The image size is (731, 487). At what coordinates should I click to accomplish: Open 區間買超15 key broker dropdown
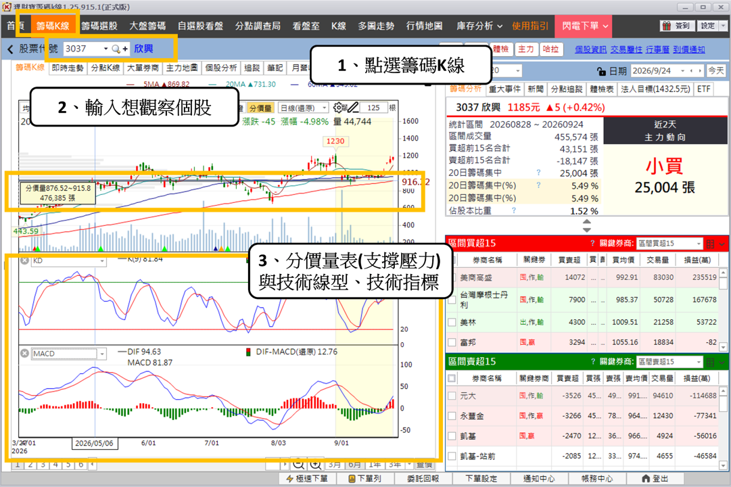(699, 243)
